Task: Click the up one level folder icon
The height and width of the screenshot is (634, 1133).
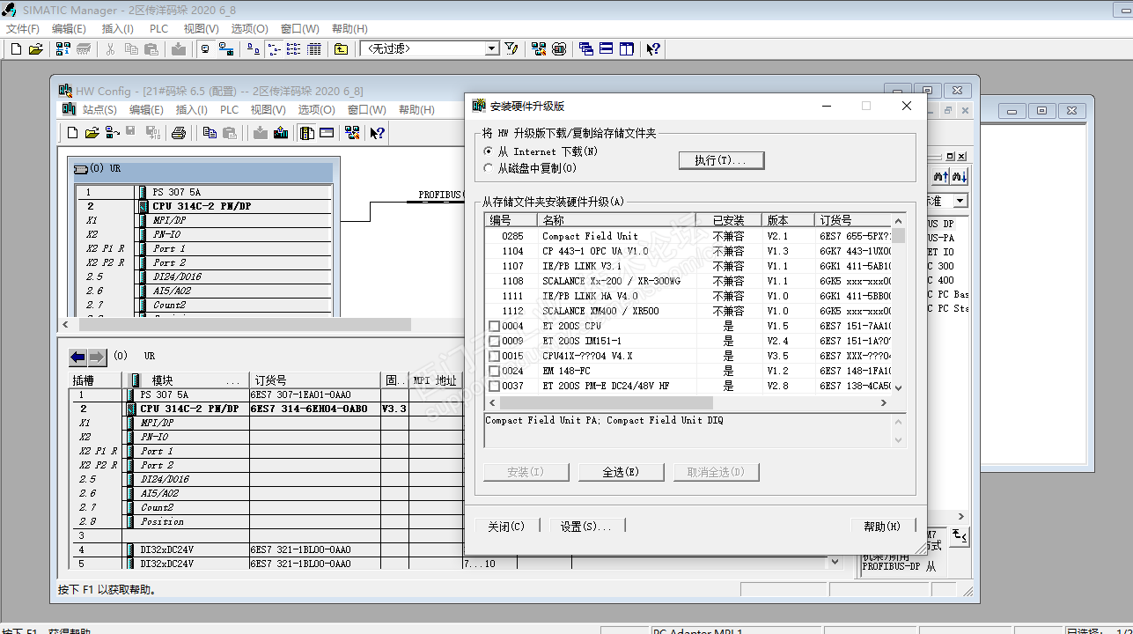Action: pyautogui.click(x=341, y=49)
